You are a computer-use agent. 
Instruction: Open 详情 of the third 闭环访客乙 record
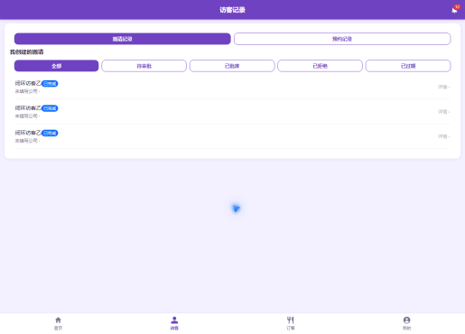pyautogui.click(x=443, y=136)
